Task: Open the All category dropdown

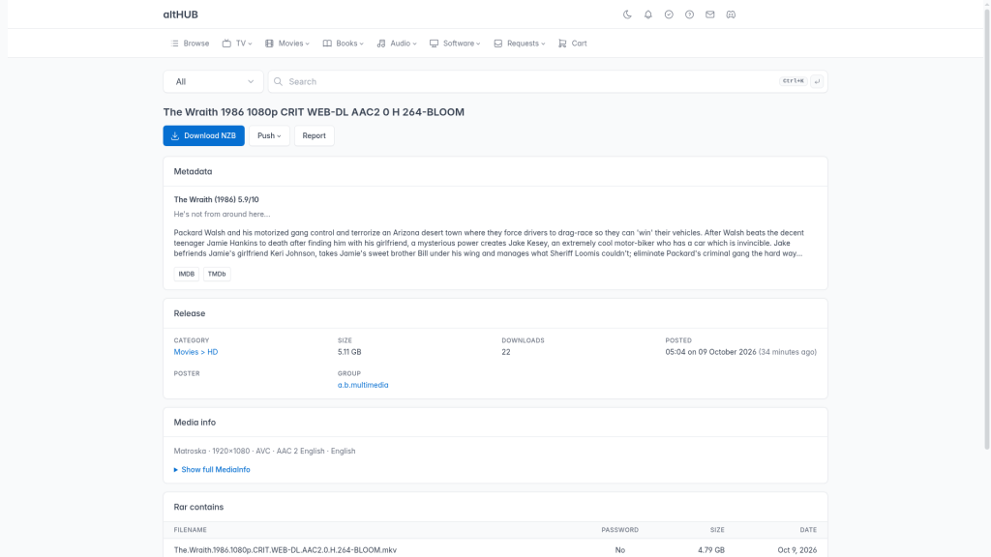Action: click(x=213, y=81)
